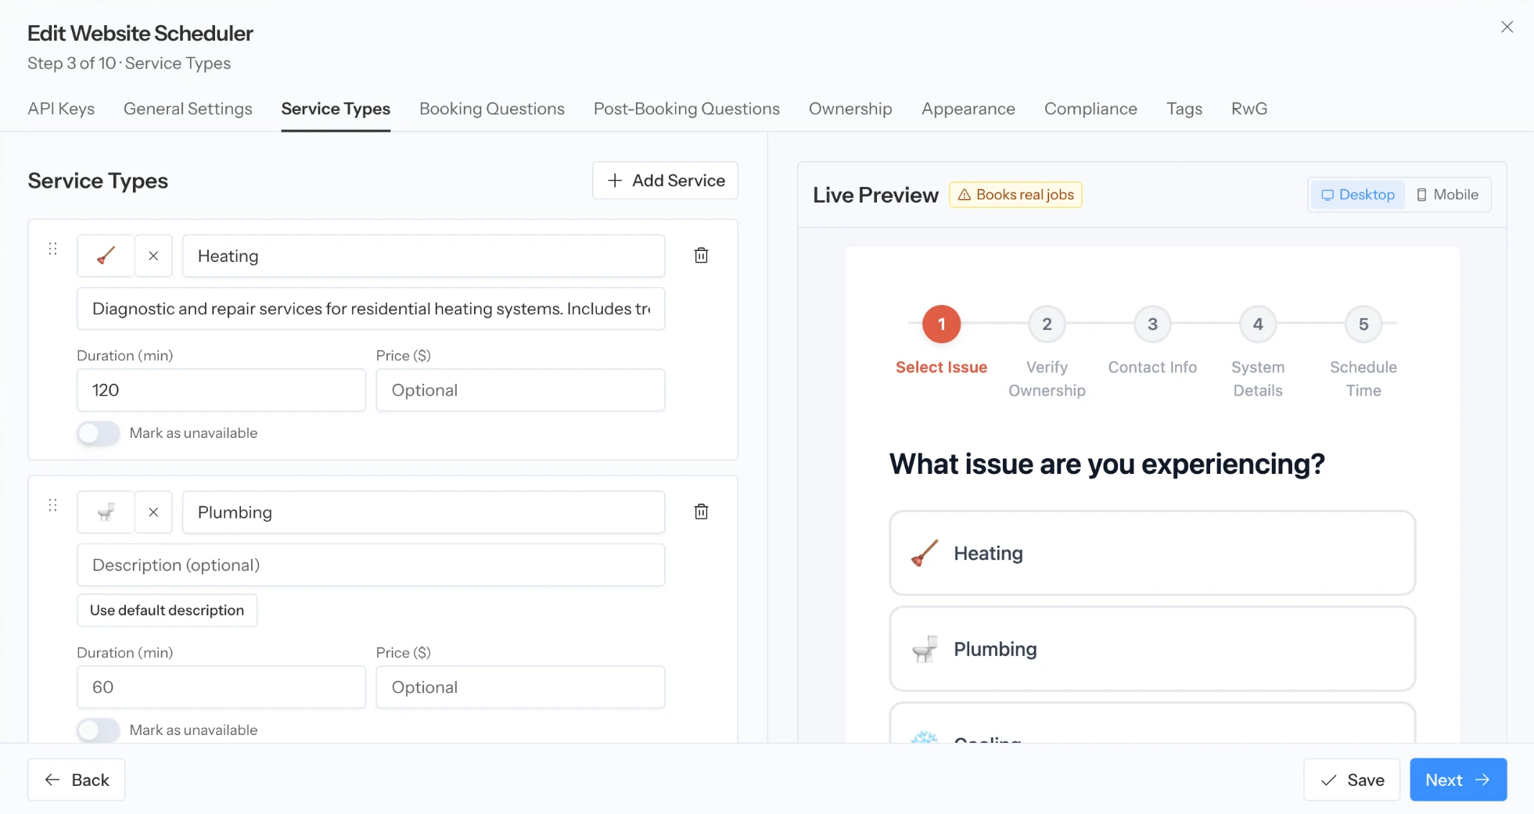Delete the Heating service using trash icon

[702, 256]
